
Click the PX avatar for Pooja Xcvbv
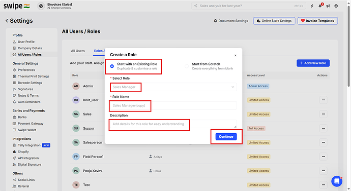[x=76, y=171]
